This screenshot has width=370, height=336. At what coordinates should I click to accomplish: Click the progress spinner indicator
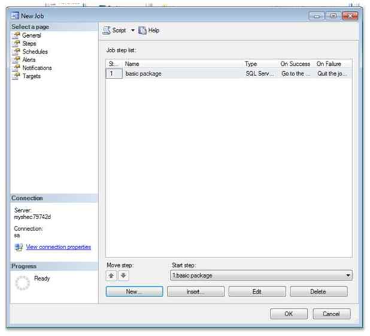pyautogui.click(x=22, y=283)
